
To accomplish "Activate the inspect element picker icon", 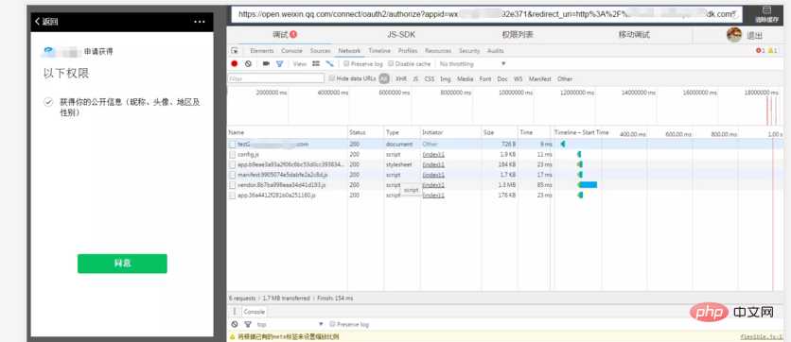I will coord(235,51).
